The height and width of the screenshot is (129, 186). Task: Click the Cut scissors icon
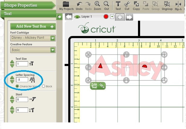tap(127, 6)
